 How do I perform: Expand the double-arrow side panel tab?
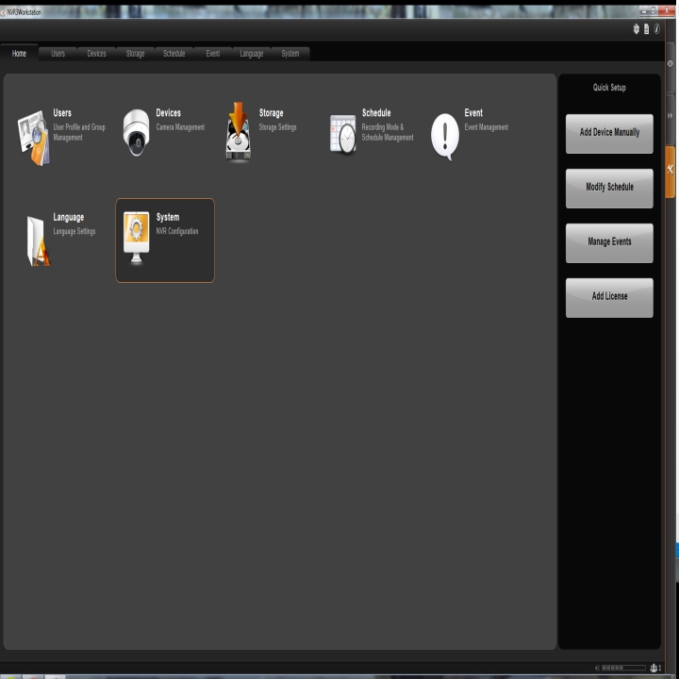click(x=670, y=115)
